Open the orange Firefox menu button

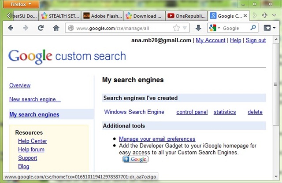tap(21, 4)
